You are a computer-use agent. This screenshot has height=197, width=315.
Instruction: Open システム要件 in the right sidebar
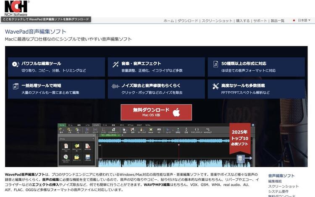(x=278, y=192)
